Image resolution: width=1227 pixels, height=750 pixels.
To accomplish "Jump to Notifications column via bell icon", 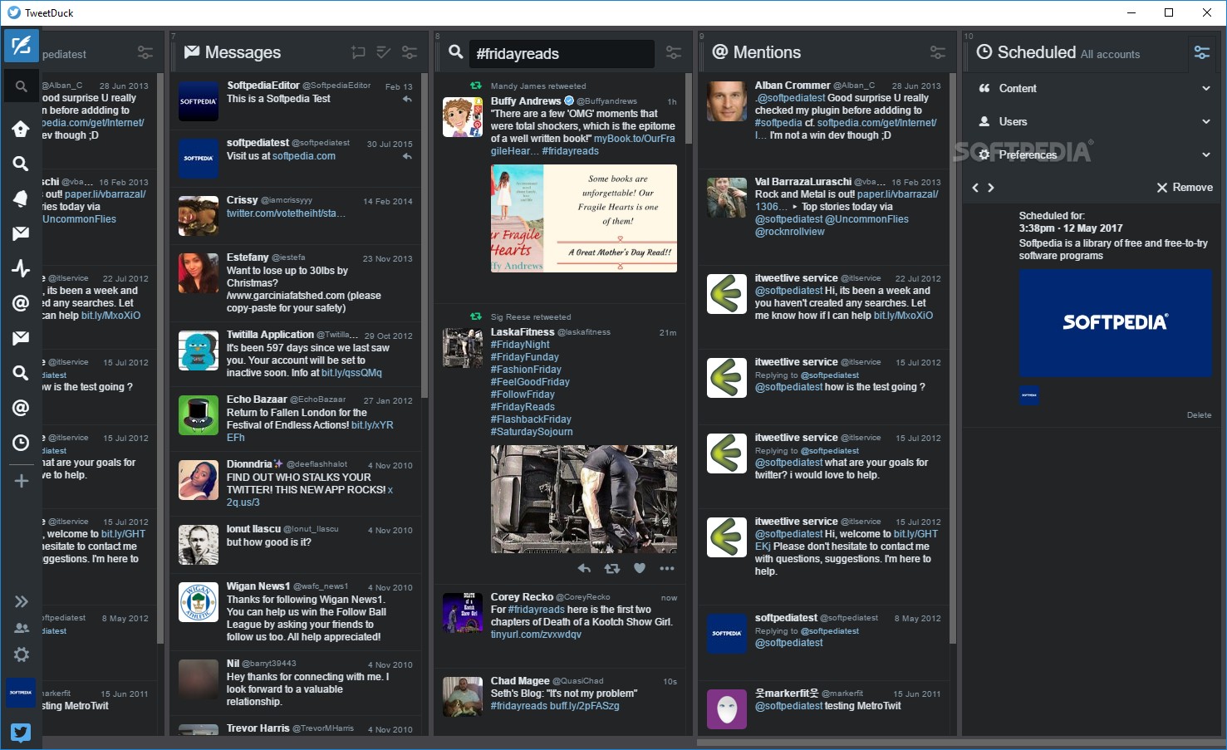I will point(21,198).
